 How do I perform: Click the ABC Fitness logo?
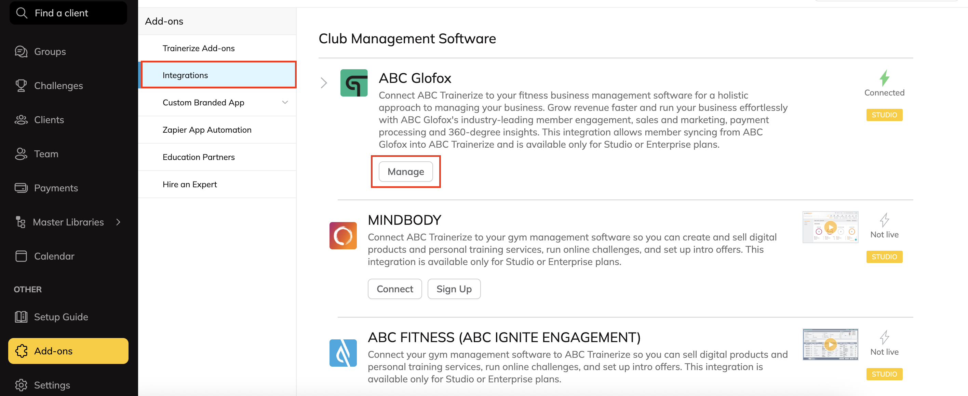coord(343,353)
